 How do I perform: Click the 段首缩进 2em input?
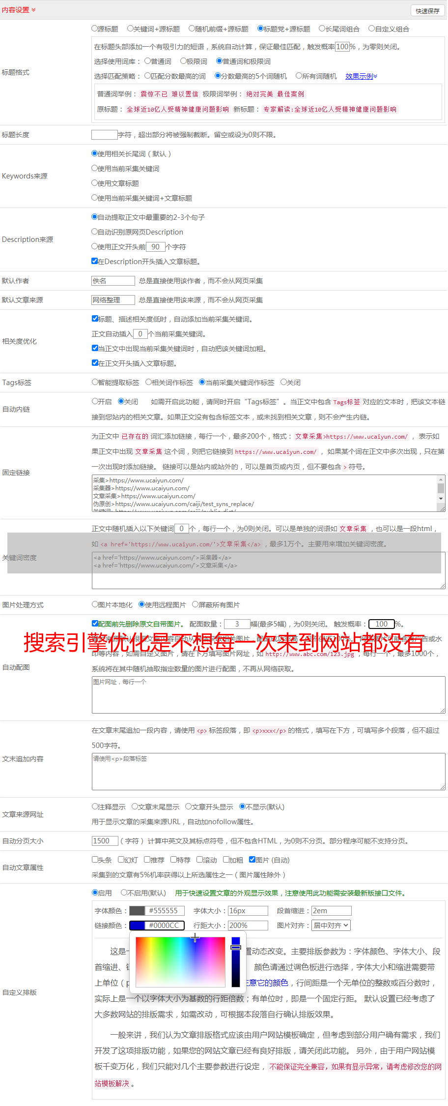click(332, 911)
